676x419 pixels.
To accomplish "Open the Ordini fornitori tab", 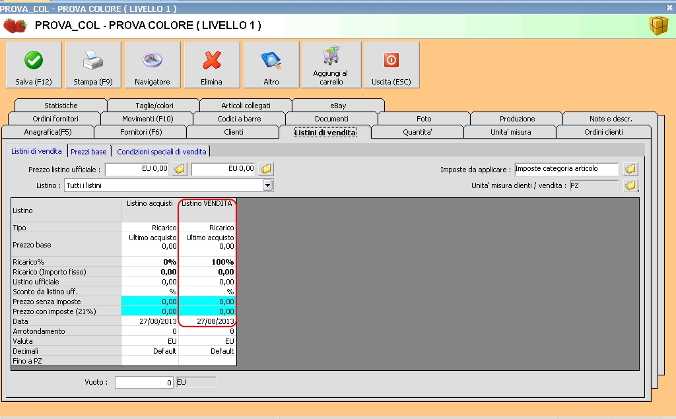I will (x=55, y=119).
